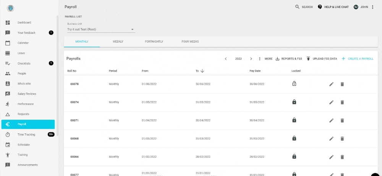This screenshot has height=176, width=382.
Task: Sort by Pay Date column header
Action: (255, 71)
